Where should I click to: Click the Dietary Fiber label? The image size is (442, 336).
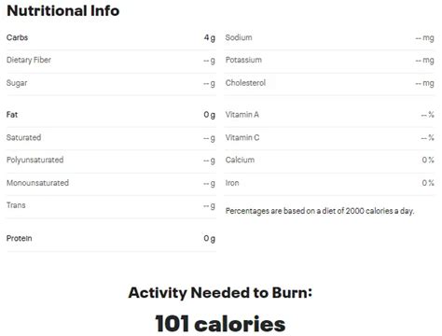click(x=29, y=60)
